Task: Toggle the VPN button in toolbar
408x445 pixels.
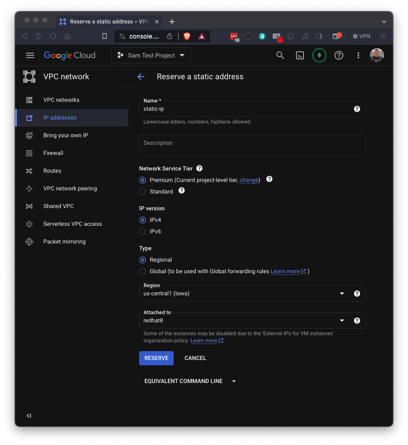Action: coord(361,36)
